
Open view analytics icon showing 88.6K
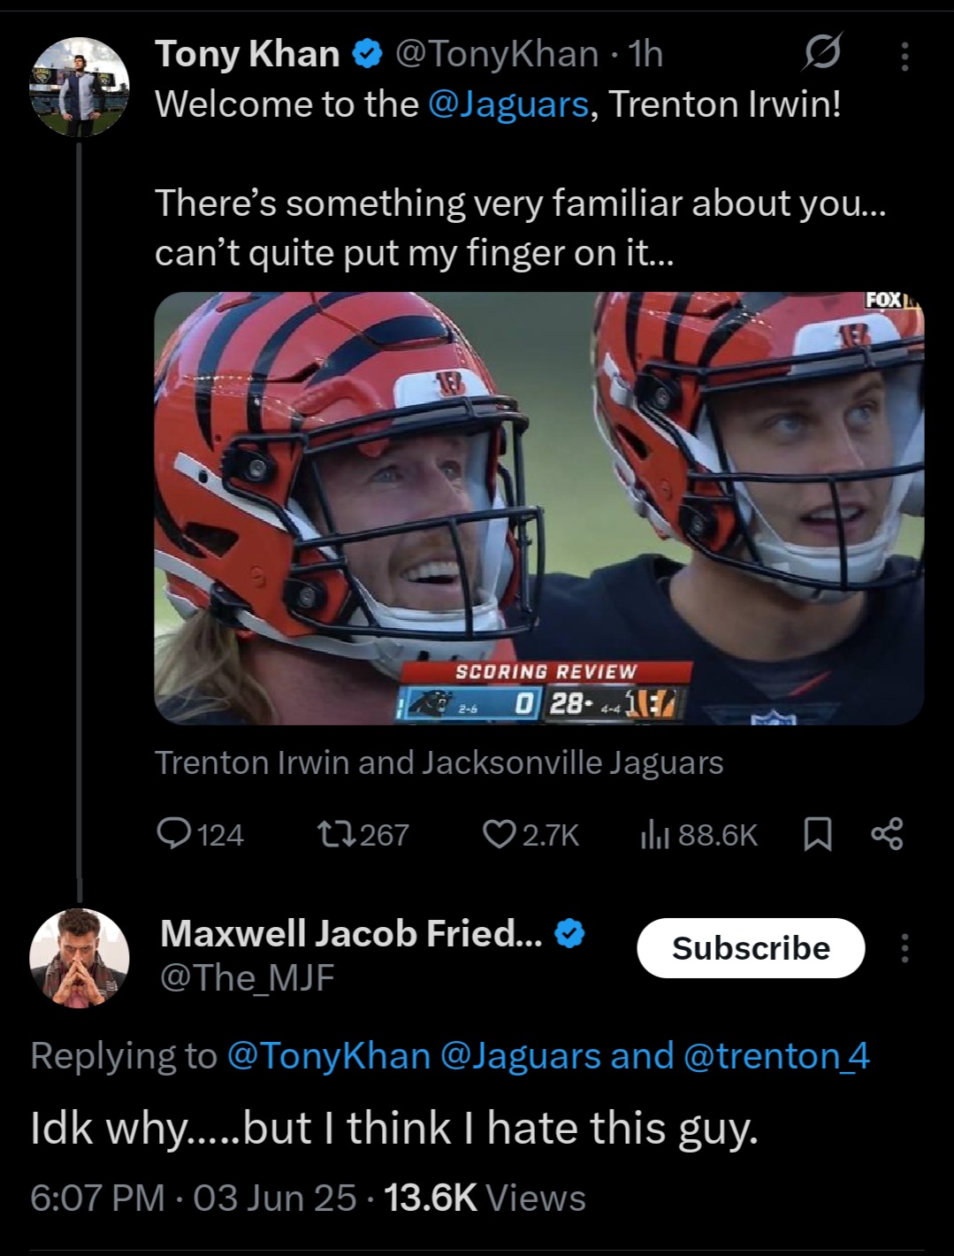[653, 834]
